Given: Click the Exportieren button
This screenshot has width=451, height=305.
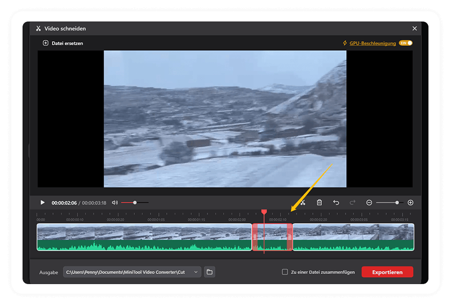Looking at the screenshot, I should 387,272.
